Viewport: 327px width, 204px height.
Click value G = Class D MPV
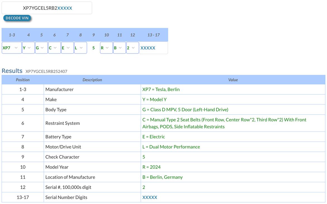(x=185, y=109)
